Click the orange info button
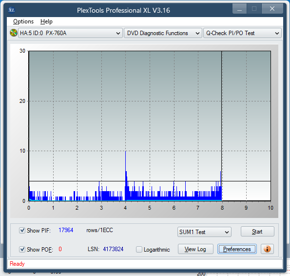The image size is (290, 276). point(267,249)
